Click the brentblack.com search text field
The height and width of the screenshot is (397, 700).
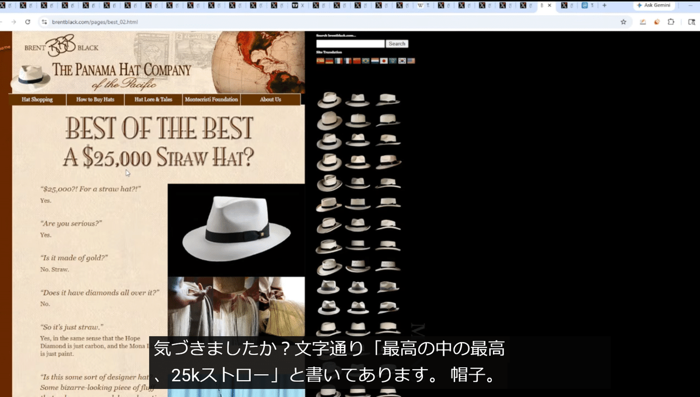tap(350, 44)
